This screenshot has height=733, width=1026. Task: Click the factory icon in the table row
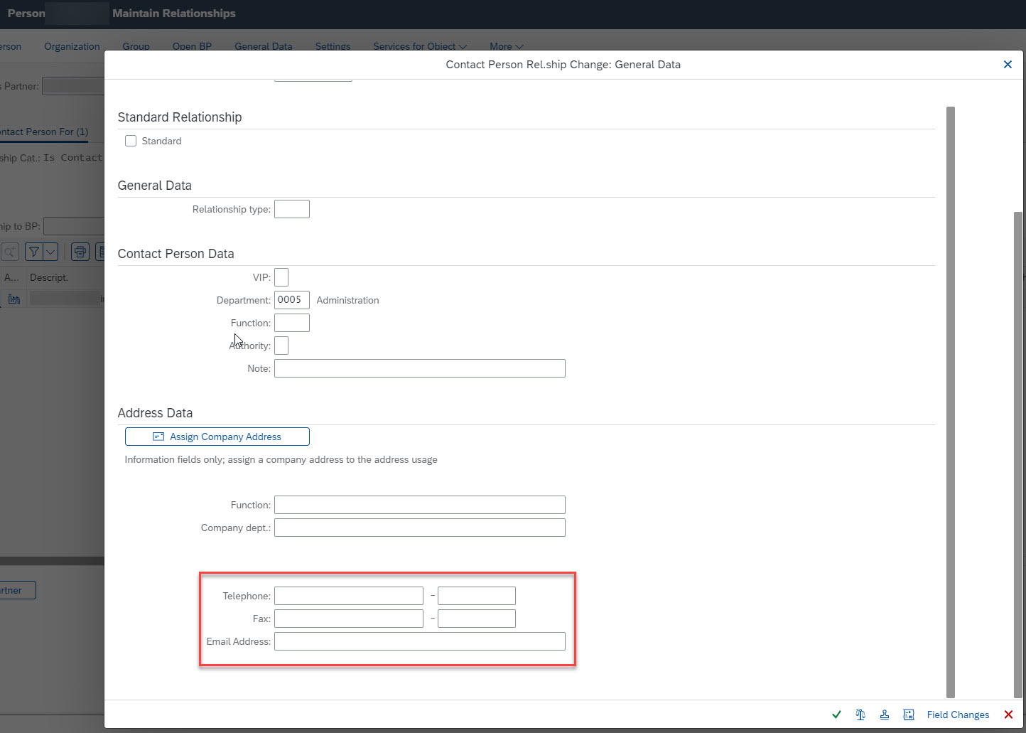point(14,299)
